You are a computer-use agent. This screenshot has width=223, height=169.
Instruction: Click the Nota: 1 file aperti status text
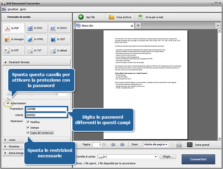coord(106,163)
